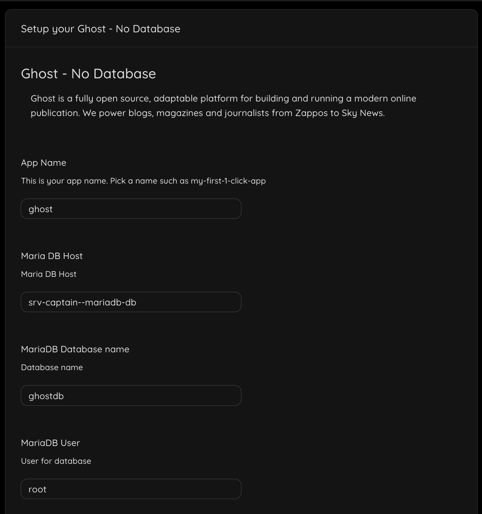Click the 'User for database' helper text

[x=56, y=461]
